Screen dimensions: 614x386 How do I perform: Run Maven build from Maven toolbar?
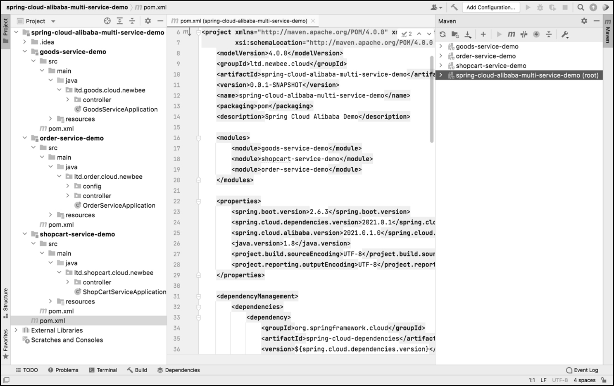pos(499,34)
